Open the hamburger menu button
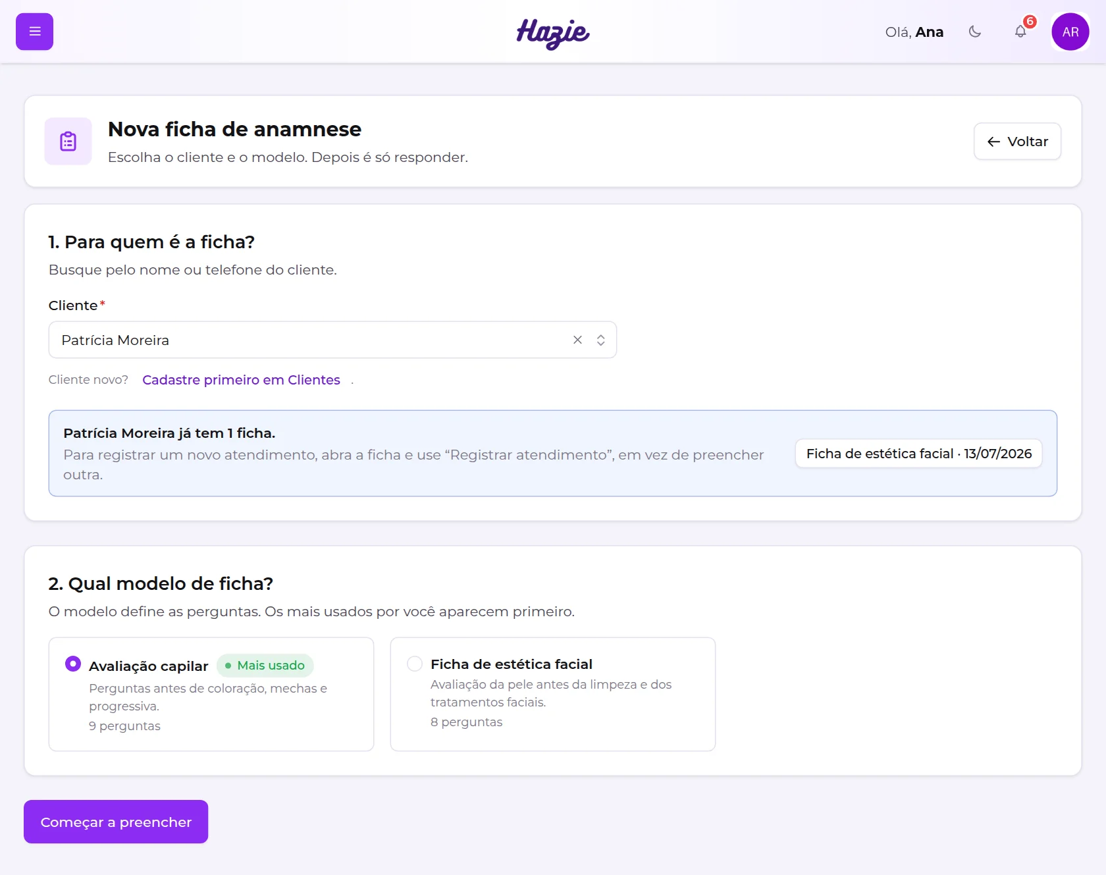The width and height of the screenshot is (1106, 875). pos(34,32)
